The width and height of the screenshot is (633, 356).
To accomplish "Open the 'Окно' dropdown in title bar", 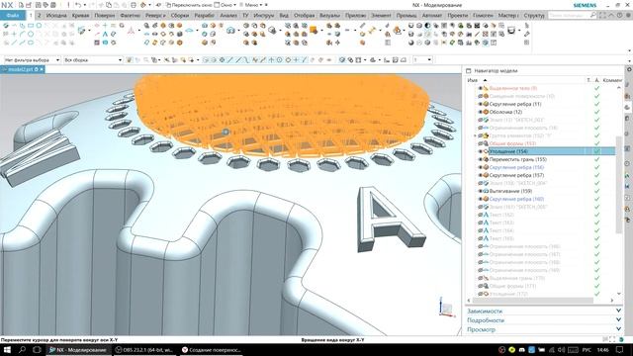I will 226,5.
